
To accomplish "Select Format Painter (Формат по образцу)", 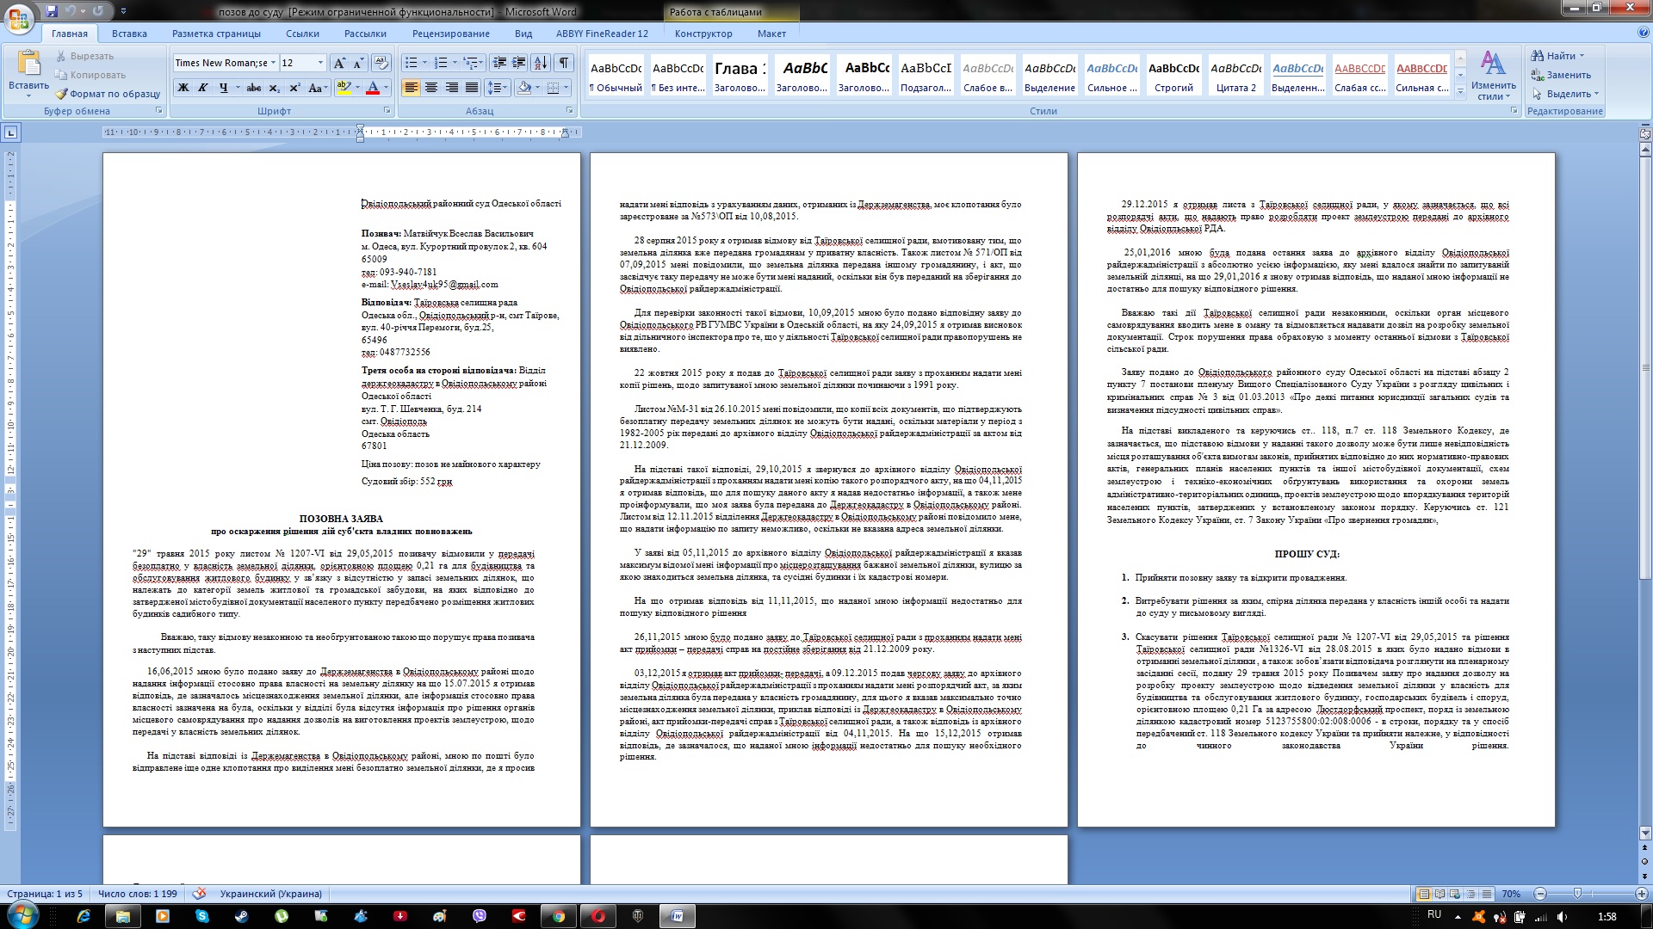I will click(x=108, y=94).
